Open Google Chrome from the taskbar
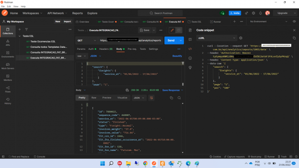This screenshot has width=299, height=168. [145, 164]
